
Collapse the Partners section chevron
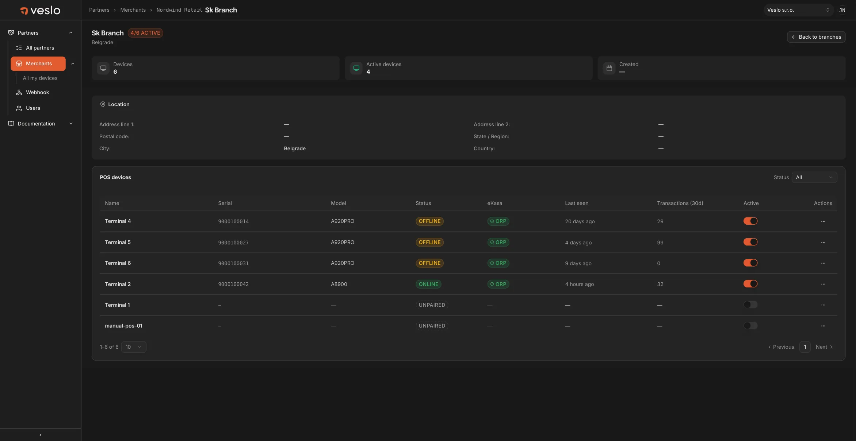[x=71, y=33]
